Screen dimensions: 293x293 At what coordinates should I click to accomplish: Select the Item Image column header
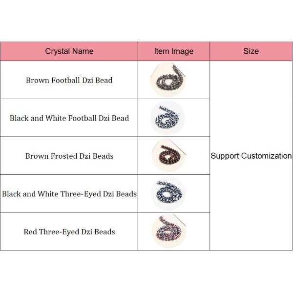[174, 51]
